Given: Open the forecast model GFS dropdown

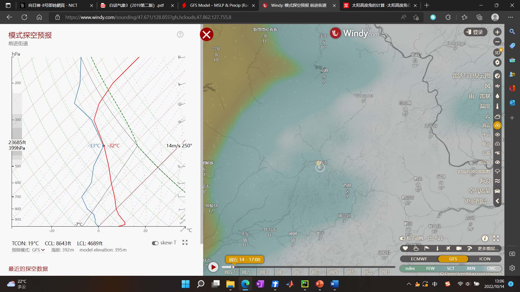Looking at the screenshot, I should 38,250.
